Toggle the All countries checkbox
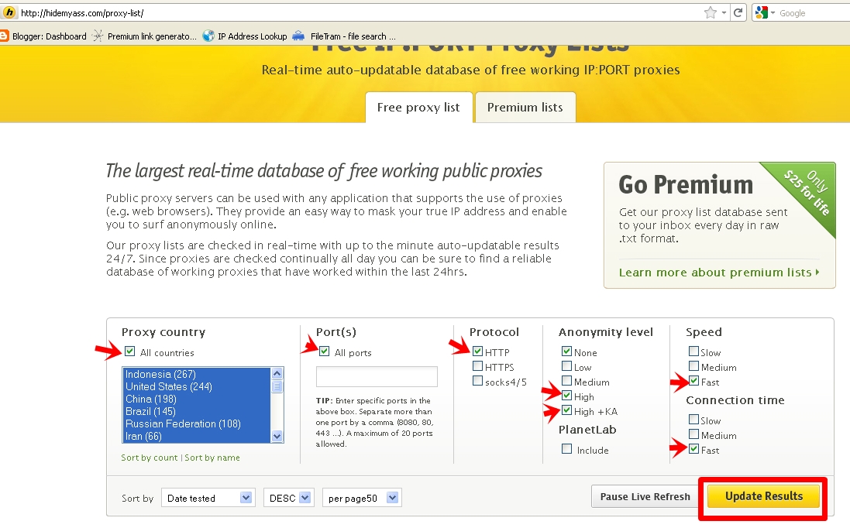Screen dimensions: 850x528 (x=129, y=351)
